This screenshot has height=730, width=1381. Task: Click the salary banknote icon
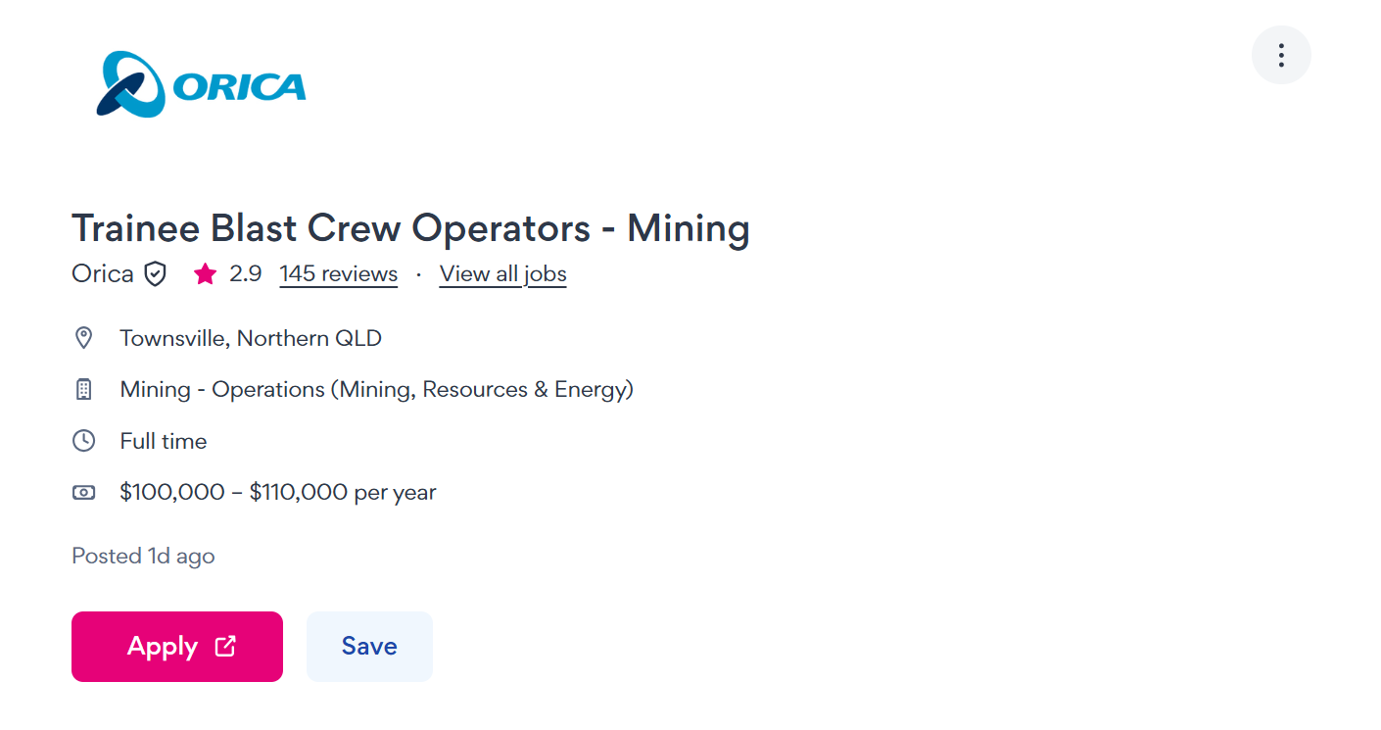(x=84, y=492)
